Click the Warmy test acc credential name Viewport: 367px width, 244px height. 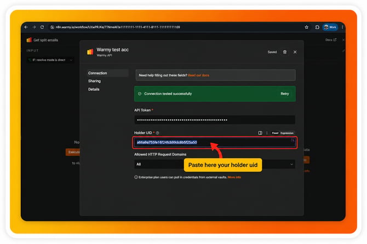click(x=113, y=50)
